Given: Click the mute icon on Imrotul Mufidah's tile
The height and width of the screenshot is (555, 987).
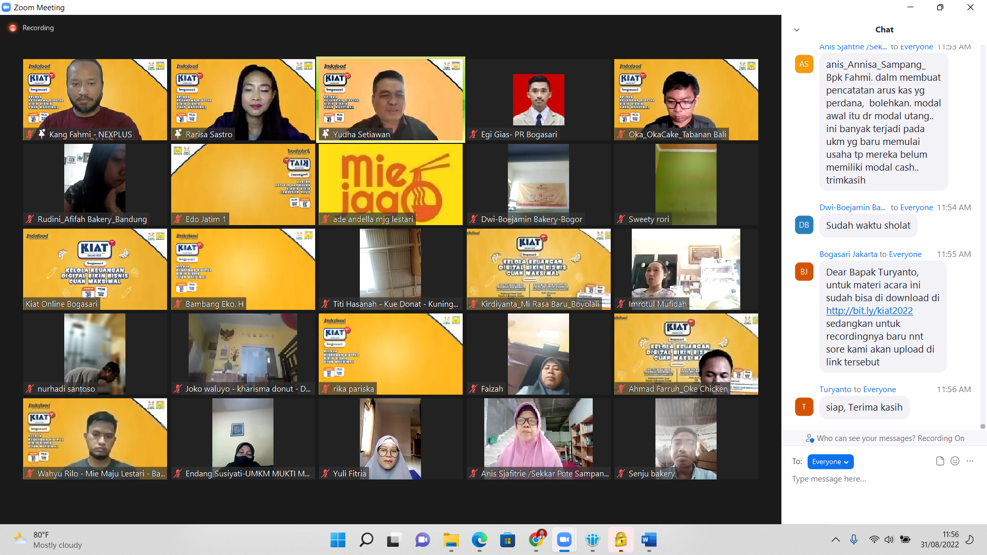Looking at the screenshot, I should 620,304.
